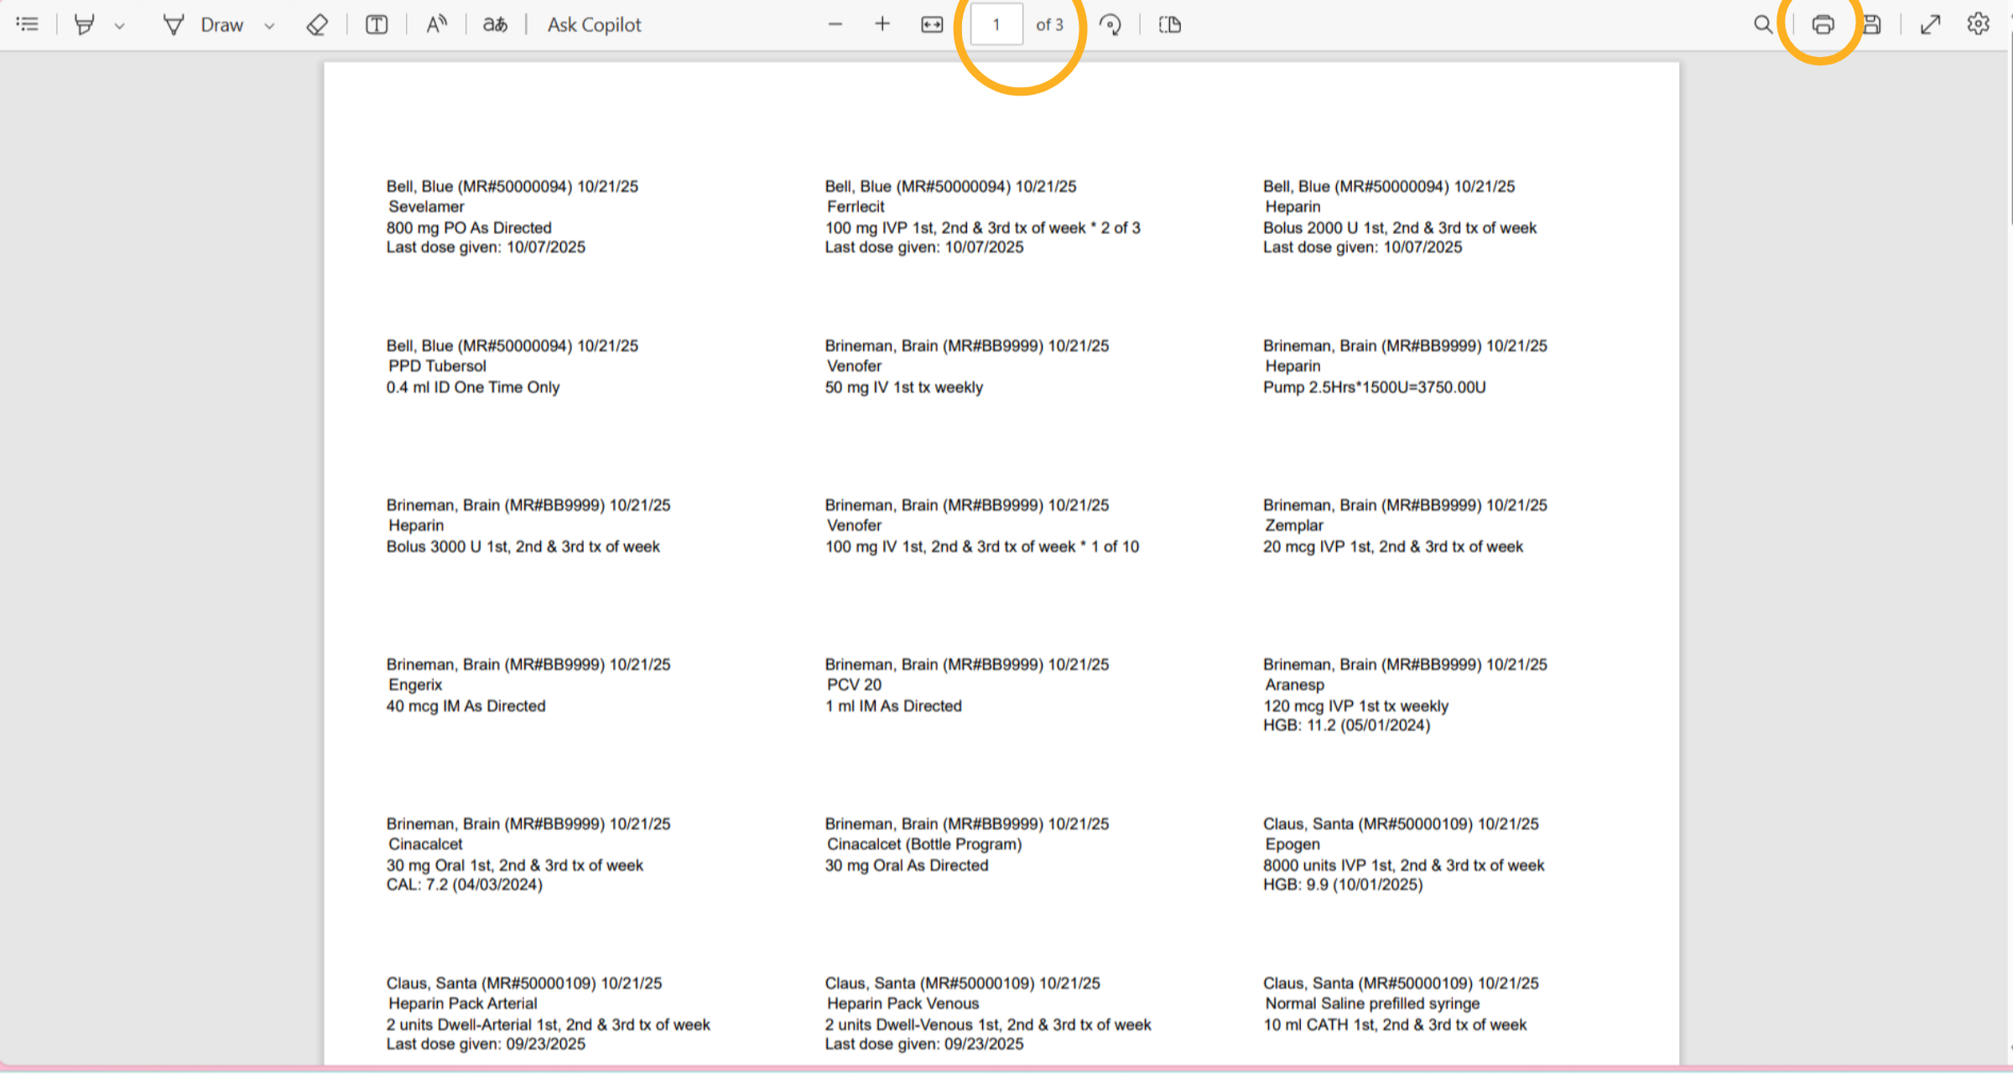This screenshot has width=2013, height=1074.
Task: Click 'Pump 2.5Hrs*1500U=3750.00U' text
Action: [1375, 387]
